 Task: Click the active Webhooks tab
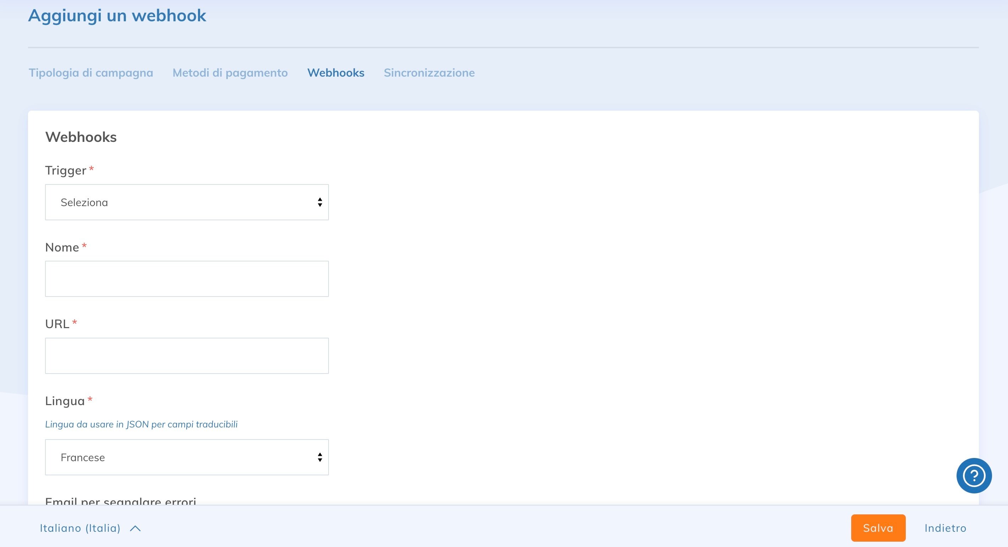click(x=336, y=73)
